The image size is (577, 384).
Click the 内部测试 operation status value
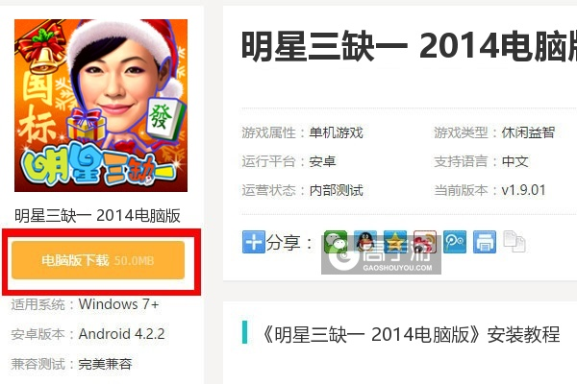click(336, 190)
